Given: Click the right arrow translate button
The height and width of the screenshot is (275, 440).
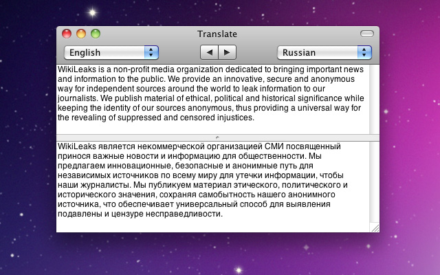Looking at the screenshot, I should 227,52.
